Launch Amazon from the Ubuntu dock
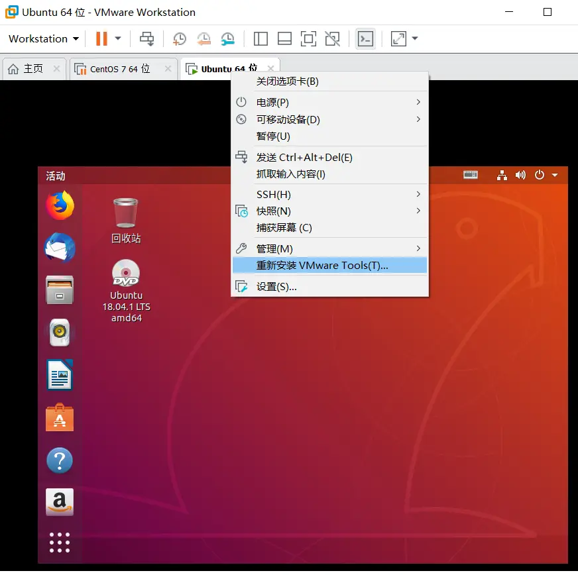 click(x=60, y=502)
